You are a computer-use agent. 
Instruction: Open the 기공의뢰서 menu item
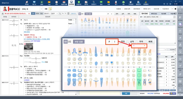165,9
